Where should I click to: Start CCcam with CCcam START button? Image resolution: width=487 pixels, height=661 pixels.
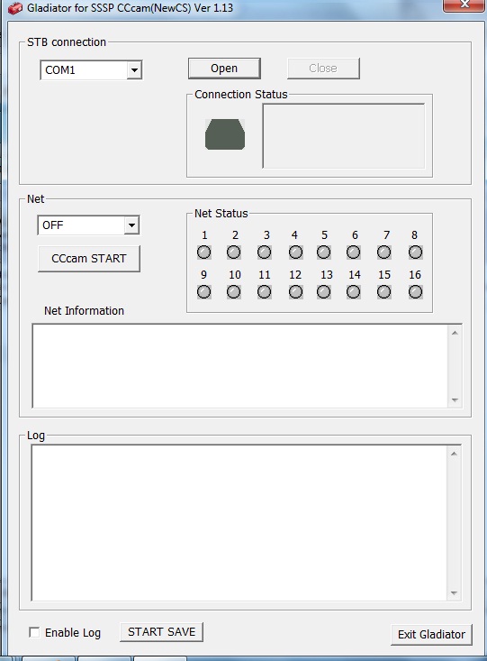pos(89,259)
